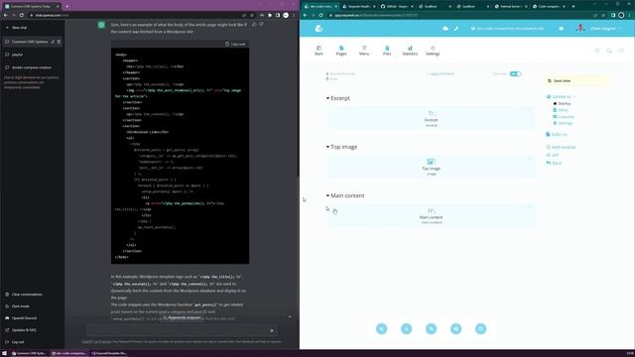Switch to the Common CMS Systems browser tab

(32, 6)
